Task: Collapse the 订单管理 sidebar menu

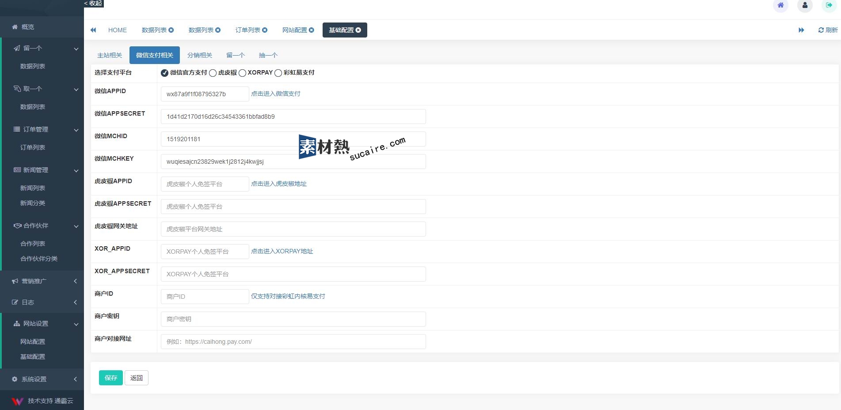Action: tap(76, 130)
